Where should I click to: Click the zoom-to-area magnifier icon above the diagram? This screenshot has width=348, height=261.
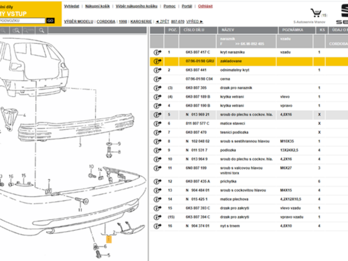point(16,30)
